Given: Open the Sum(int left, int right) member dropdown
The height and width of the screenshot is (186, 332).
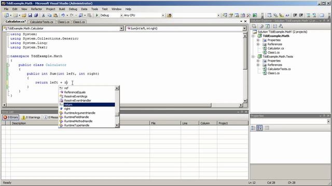Looking at the screenshot, I should (244, 28).
